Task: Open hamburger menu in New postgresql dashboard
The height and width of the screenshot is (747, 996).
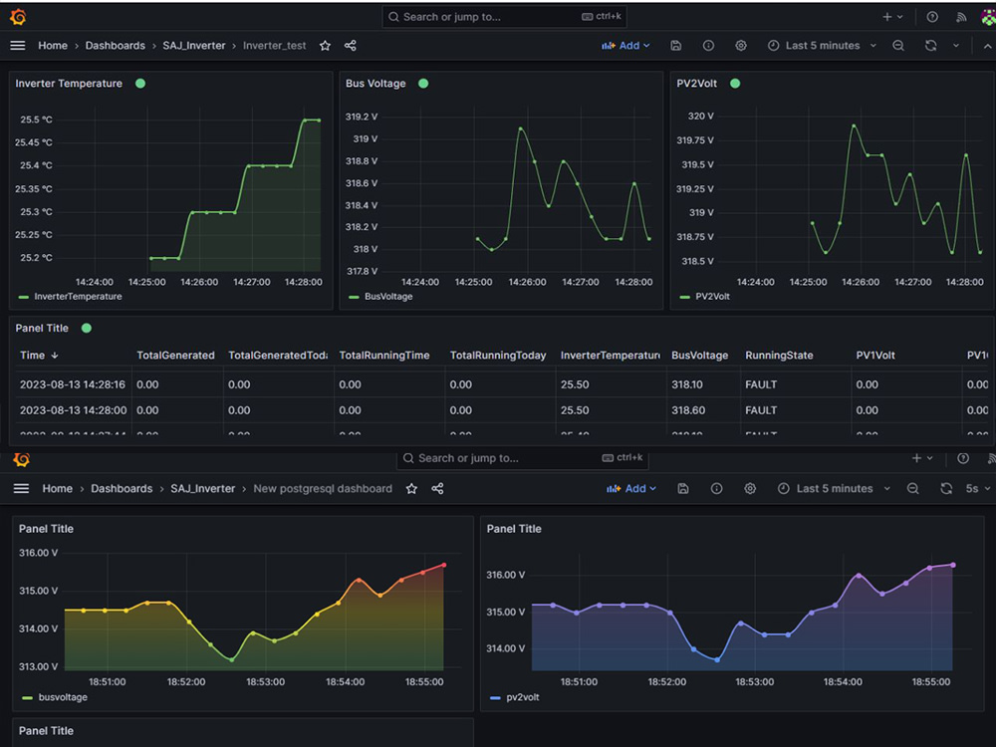Action: [22, 488]
